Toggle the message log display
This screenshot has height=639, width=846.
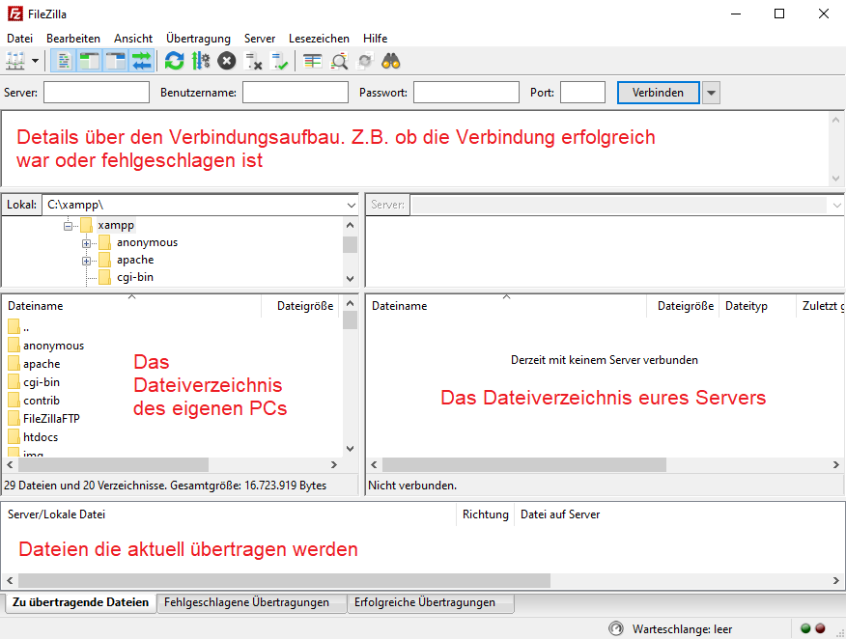click(x=63, y=60)
